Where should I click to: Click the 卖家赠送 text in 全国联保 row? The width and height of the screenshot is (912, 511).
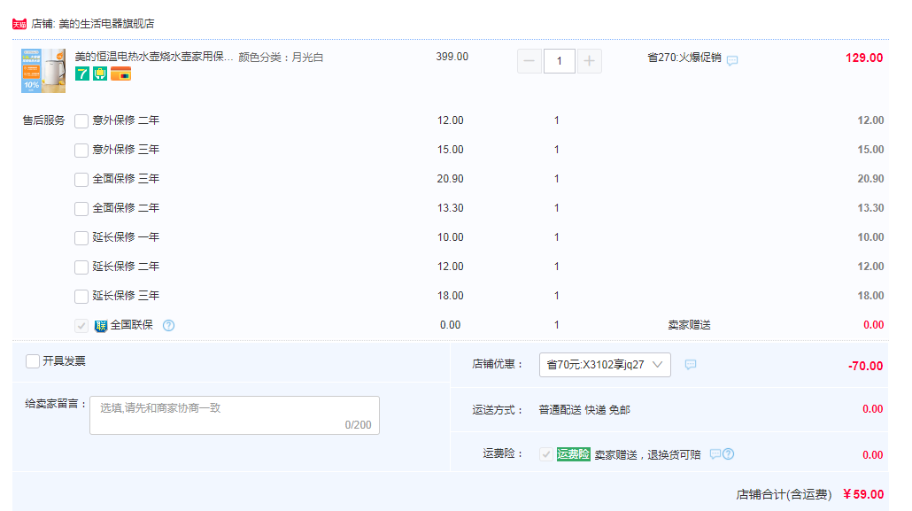(689, 325)
